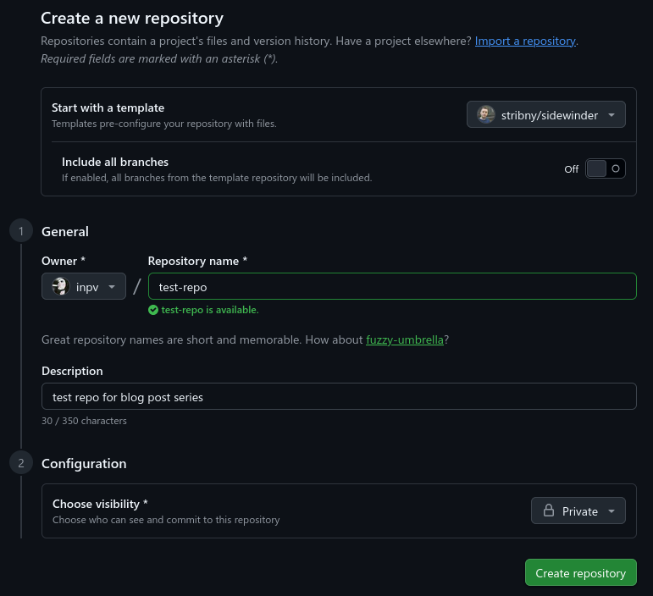
Task: Click the 'General' section heading
Action: (65, 231)
